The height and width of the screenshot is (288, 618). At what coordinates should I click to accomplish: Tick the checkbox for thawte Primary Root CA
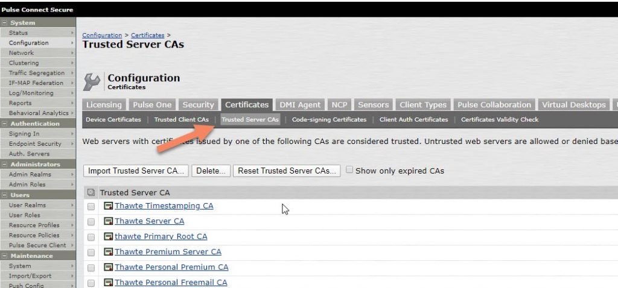click(x=91, y=237)
